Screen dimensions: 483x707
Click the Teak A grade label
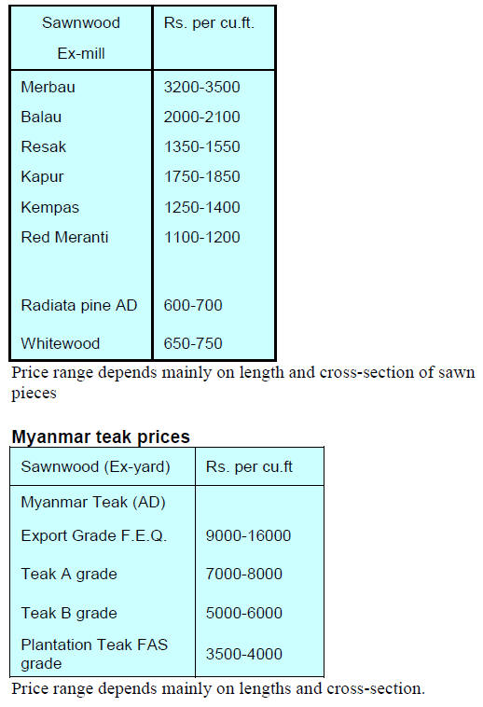tap(69, 574)
